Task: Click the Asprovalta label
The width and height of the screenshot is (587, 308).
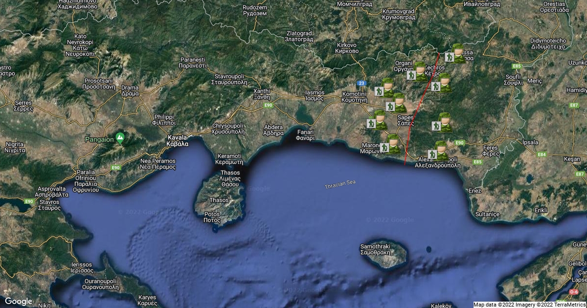Action: point(51,191)
